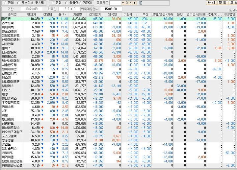Select the 코스닥 radio button
The width and height of the screenshot is (237, 170).
(x=33, y=3)
